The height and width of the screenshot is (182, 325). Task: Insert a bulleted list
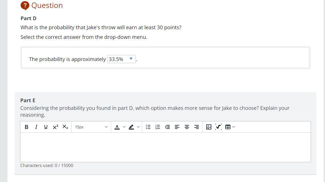tap(148, 127)
